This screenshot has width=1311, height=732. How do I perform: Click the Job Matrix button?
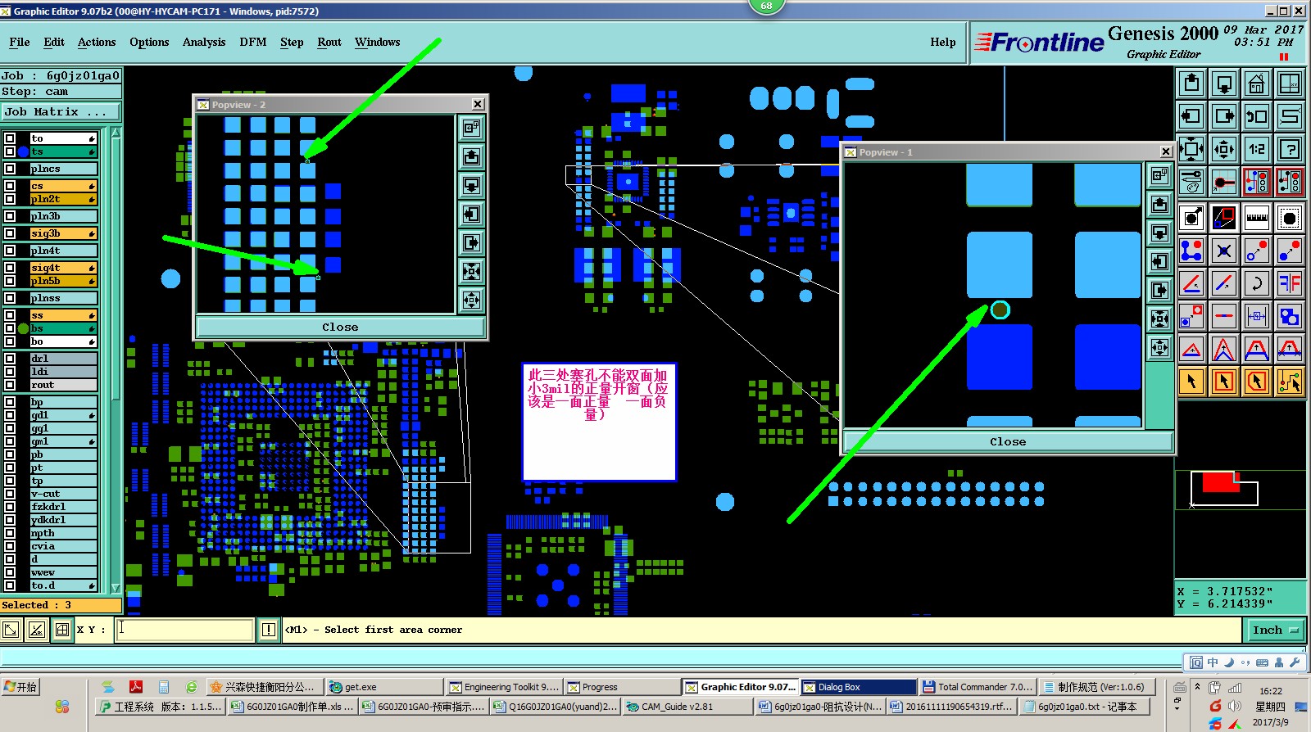coord(61,111)
